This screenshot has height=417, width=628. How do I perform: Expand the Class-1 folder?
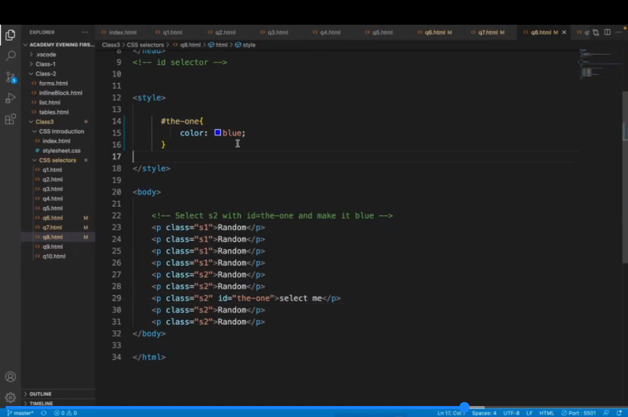click(x=45, y=64)
